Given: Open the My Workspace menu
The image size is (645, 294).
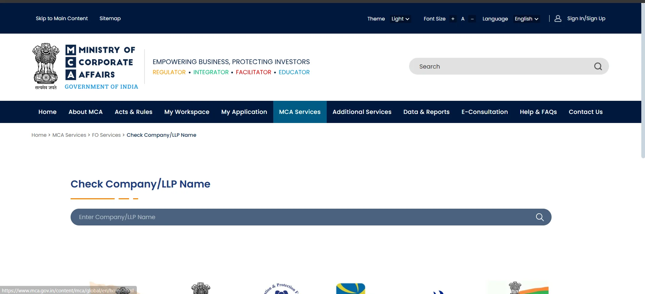Looking at the screenshot, I should click(187, 112).
